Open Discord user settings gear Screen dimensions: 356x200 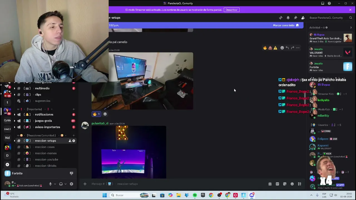point(71,184)
